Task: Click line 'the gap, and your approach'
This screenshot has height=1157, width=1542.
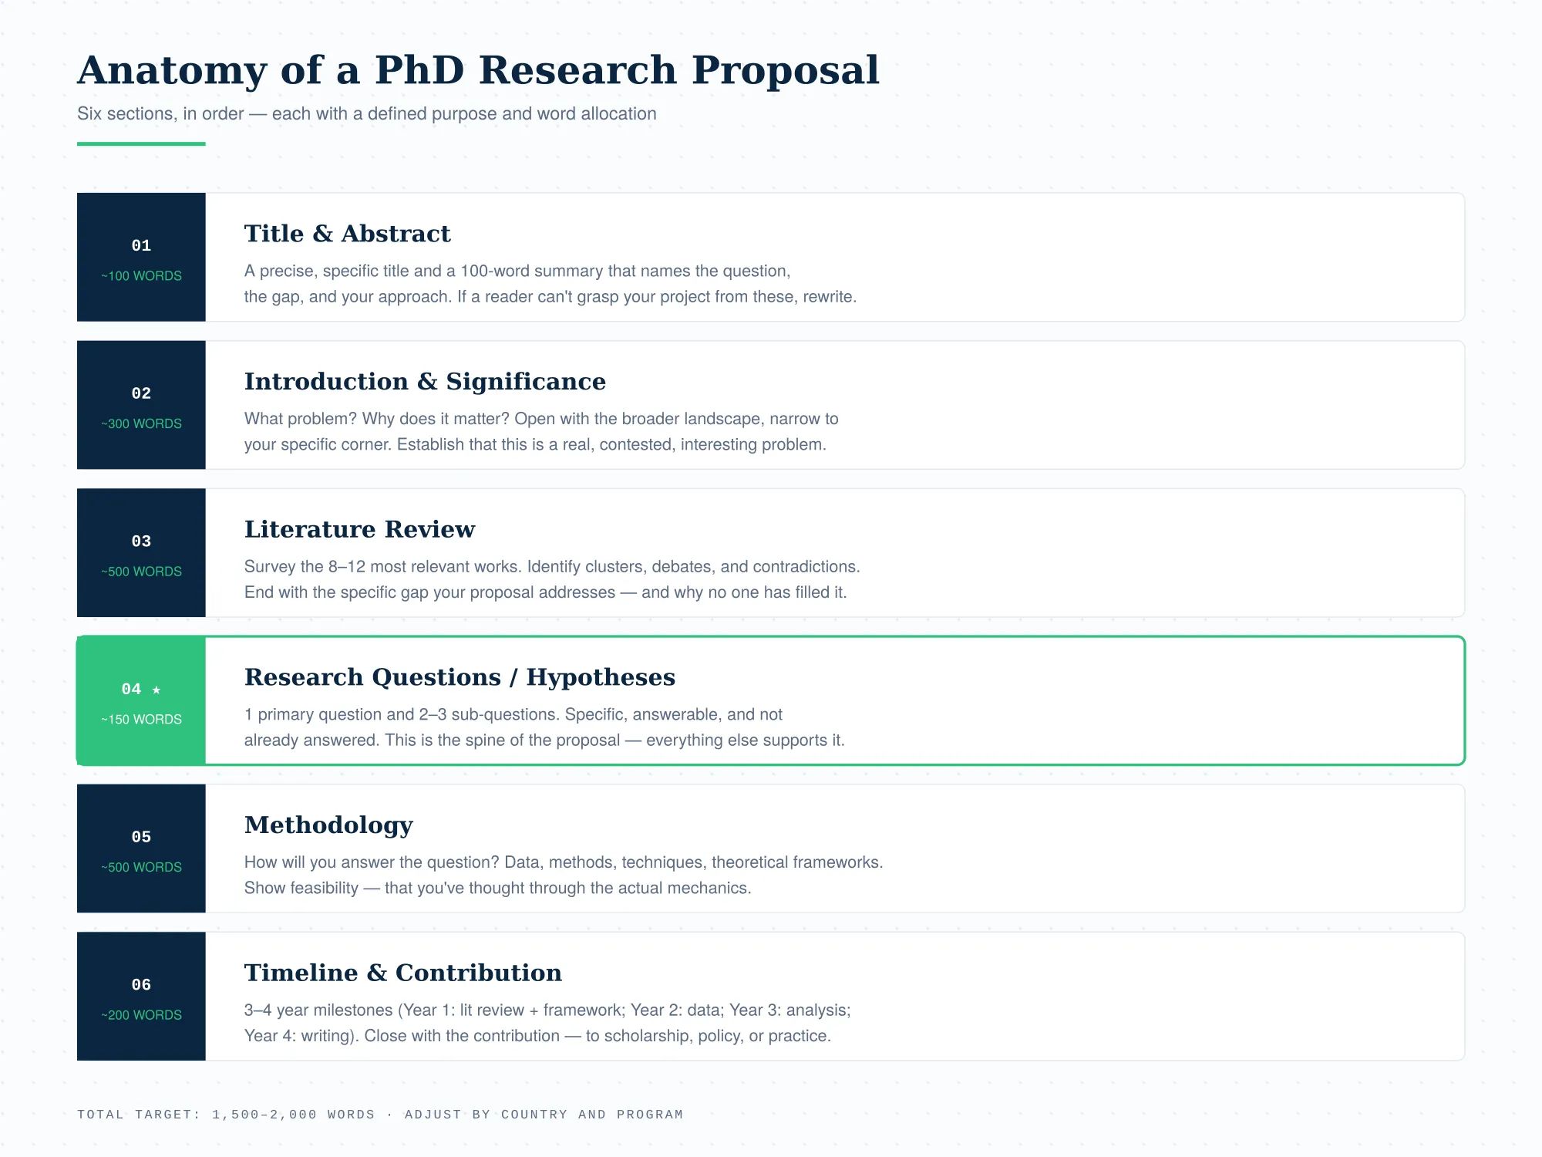Action: click(x=550, y=297)
